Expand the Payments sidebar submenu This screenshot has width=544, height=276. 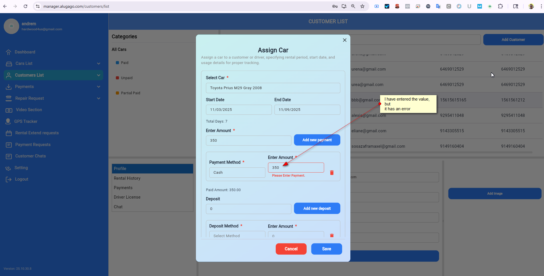coord(98,87)
